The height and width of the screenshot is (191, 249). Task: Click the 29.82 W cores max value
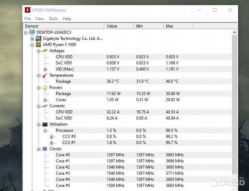click(x=173, y=100)
